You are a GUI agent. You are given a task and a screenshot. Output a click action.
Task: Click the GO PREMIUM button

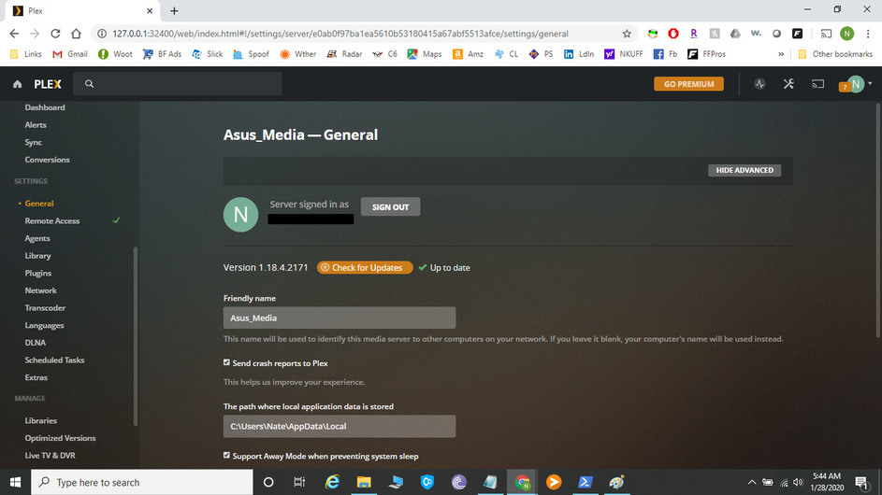pyautogui.click(x=688, y=84)
